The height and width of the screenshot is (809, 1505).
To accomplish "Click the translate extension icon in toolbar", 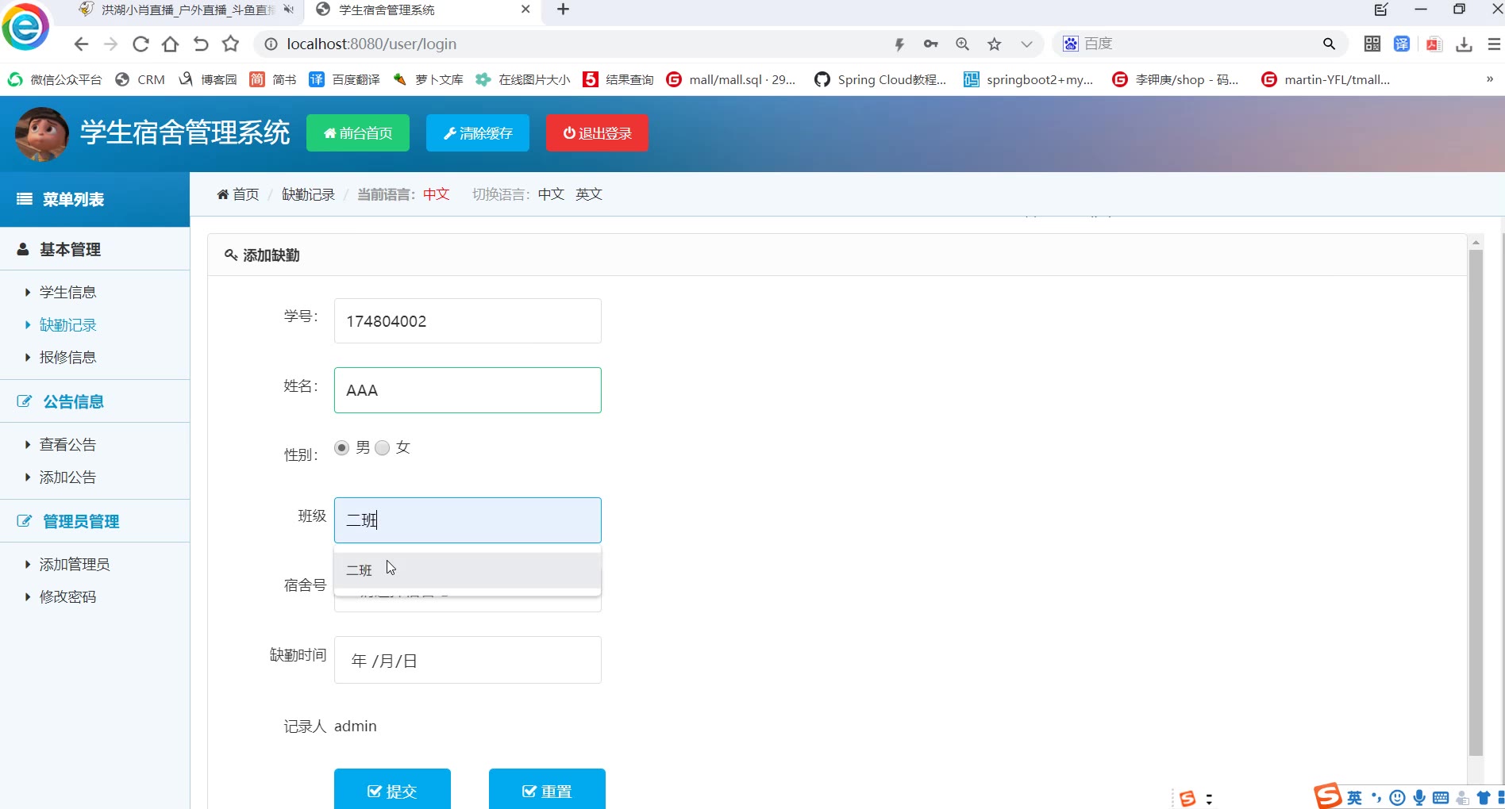I will click(x=1403, y=44).
